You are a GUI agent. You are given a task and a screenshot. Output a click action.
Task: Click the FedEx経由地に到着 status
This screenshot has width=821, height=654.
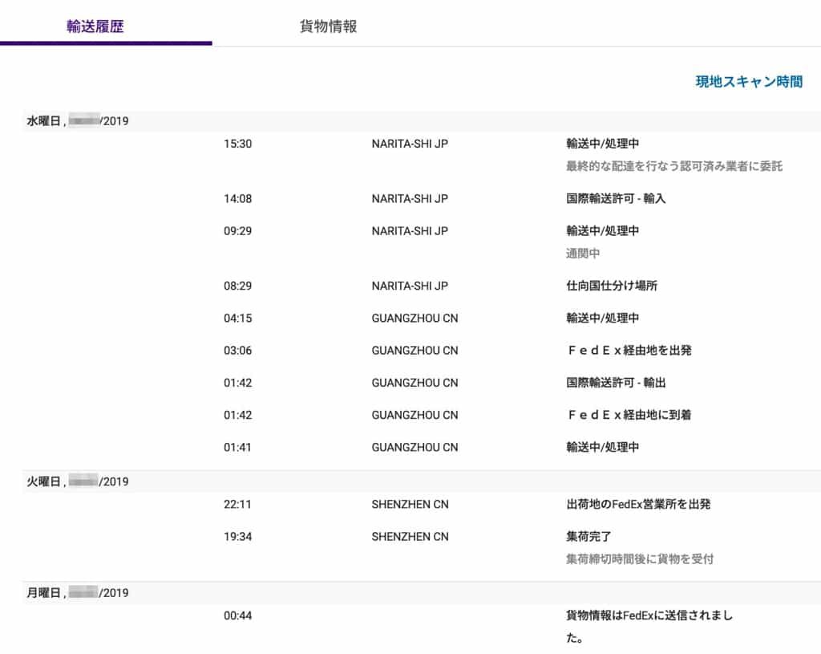click(630, 415)
